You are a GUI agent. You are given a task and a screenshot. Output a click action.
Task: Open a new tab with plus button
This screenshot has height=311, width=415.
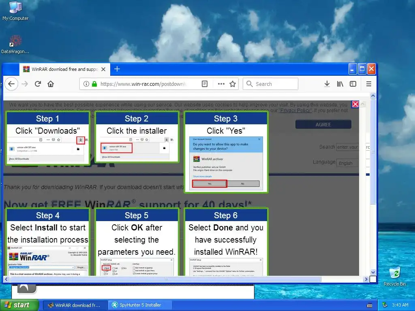coord(117,69)
